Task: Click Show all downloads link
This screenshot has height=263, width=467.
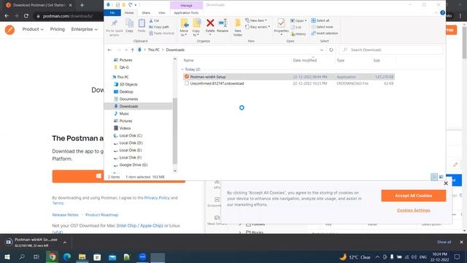Action: [x=444, y=242]
